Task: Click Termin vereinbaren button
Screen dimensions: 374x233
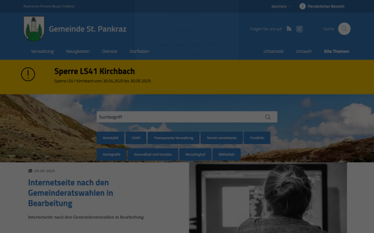Action: coord(221,138)
